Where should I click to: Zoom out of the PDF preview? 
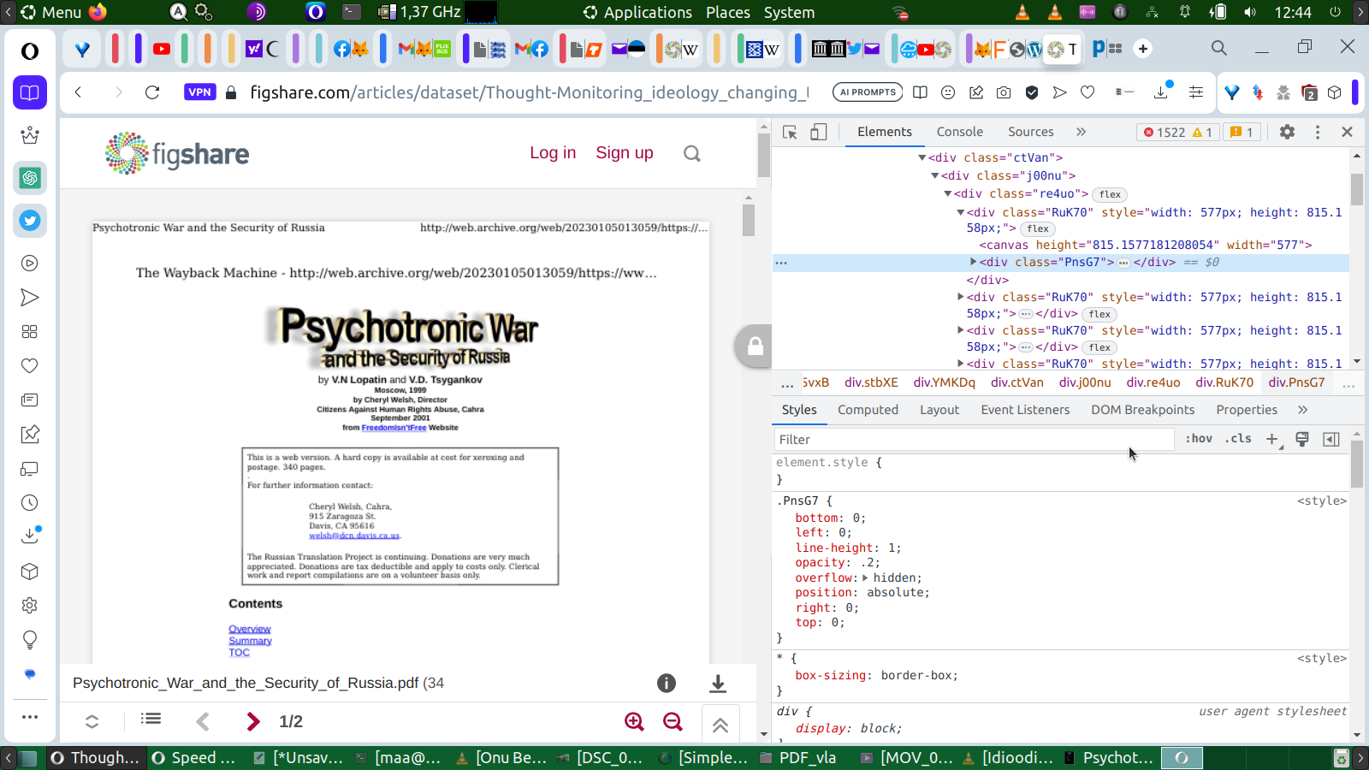673,721
